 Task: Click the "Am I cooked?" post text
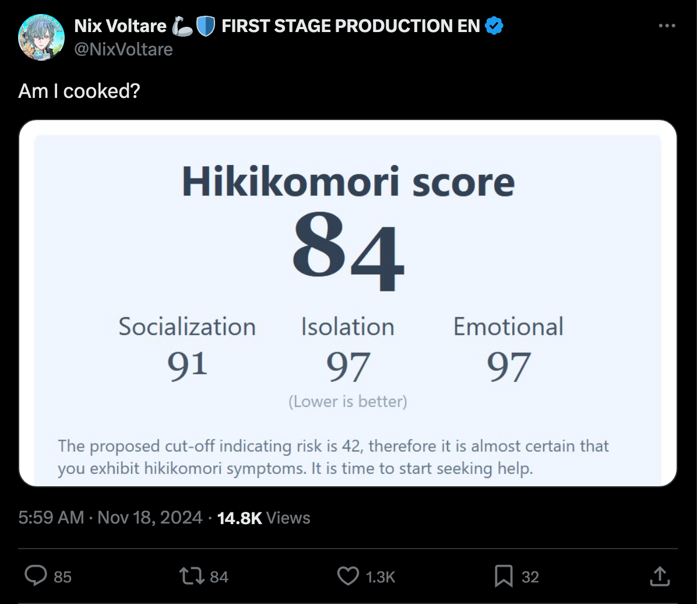[x=79, y=91]
